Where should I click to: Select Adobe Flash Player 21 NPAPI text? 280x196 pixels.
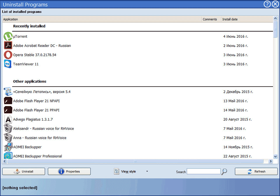pos(36,101)
